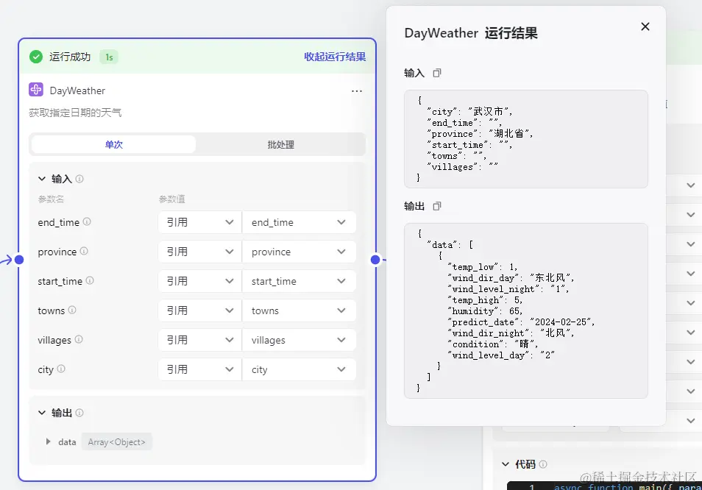Open province value dropdown
702x490 pixels.
point(299,252)
